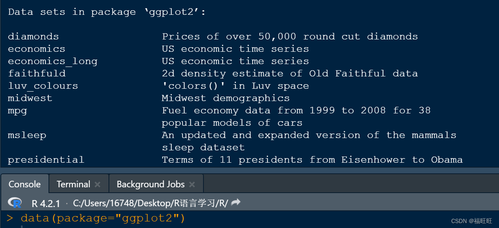Click 'Midwest demographics' description
The width and height of the screenshot is (499, 228).
click(226, 98)
